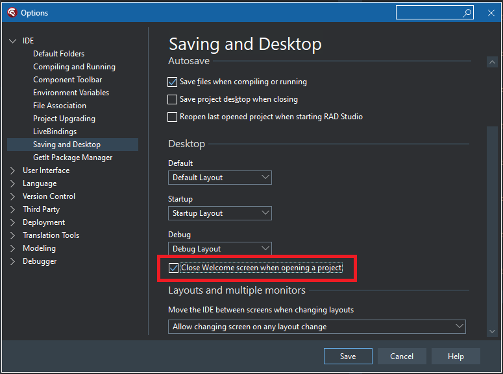Click the RAD Studio logo icon in title bar
The image size is (503, 374).
pyautogui.click(x=12, y=13)
